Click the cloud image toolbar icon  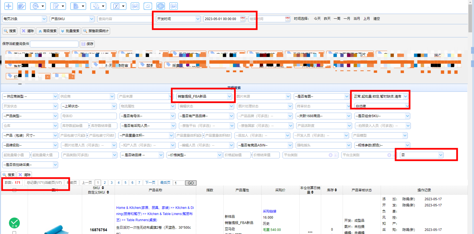pos(148,6)
